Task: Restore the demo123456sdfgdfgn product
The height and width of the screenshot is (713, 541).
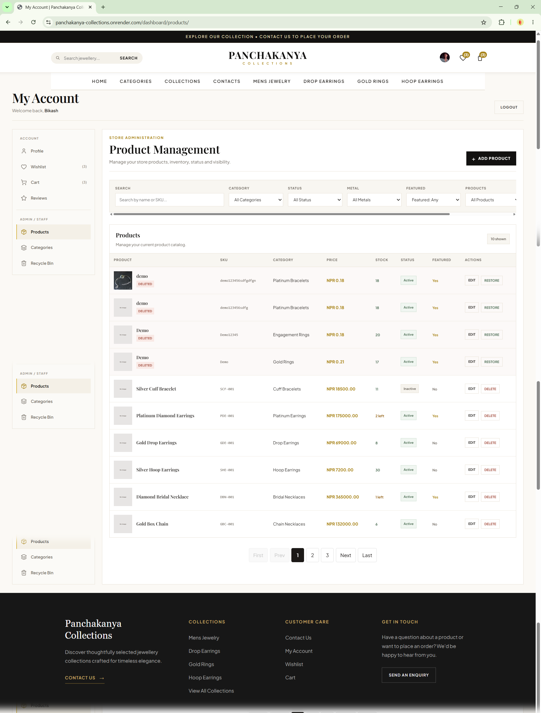Action: [x=491, y=281]
